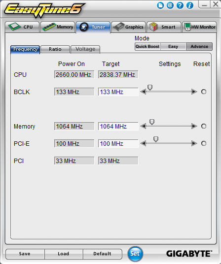Click the CPU Target value 2838.37 MHz

click(x=118, y=74)
